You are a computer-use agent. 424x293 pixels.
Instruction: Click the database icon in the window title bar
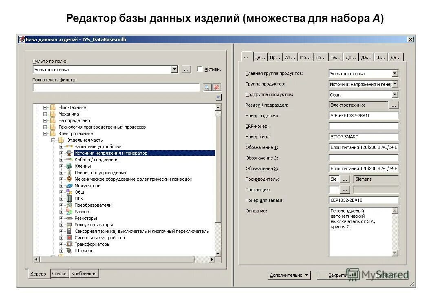[x=21, y=39]
